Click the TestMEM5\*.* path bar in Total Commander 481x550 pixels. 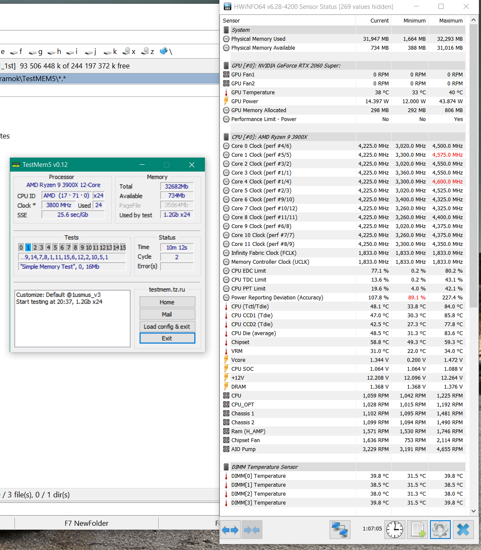coord(110,79)
